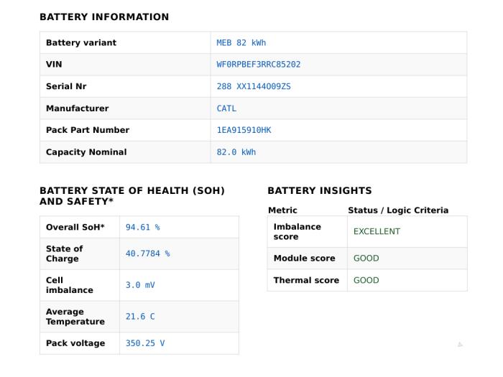Click the EXCELLENT imbalance score status

pos(377,231)
